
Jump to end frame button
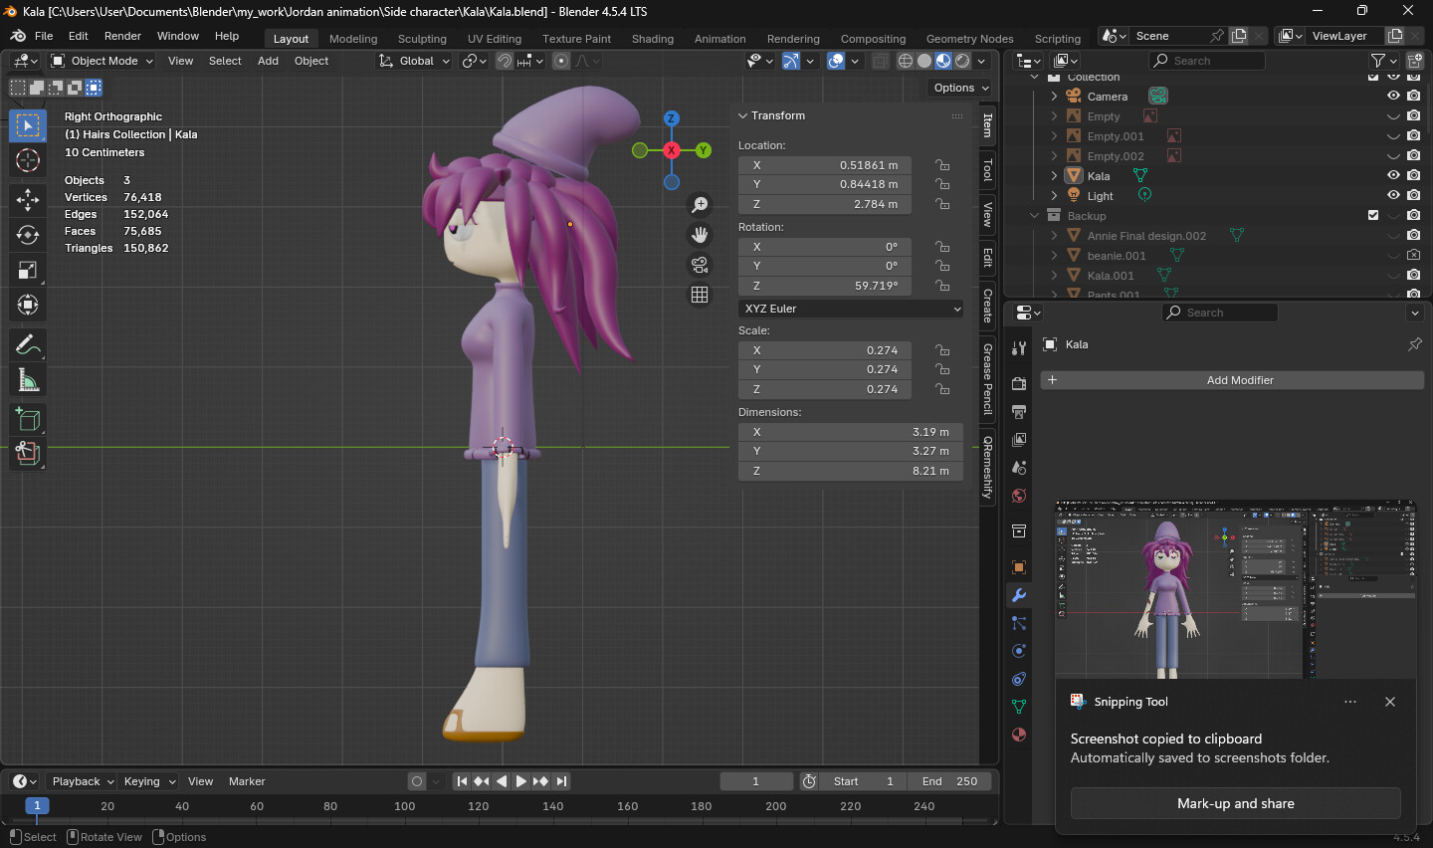(561, 781)
